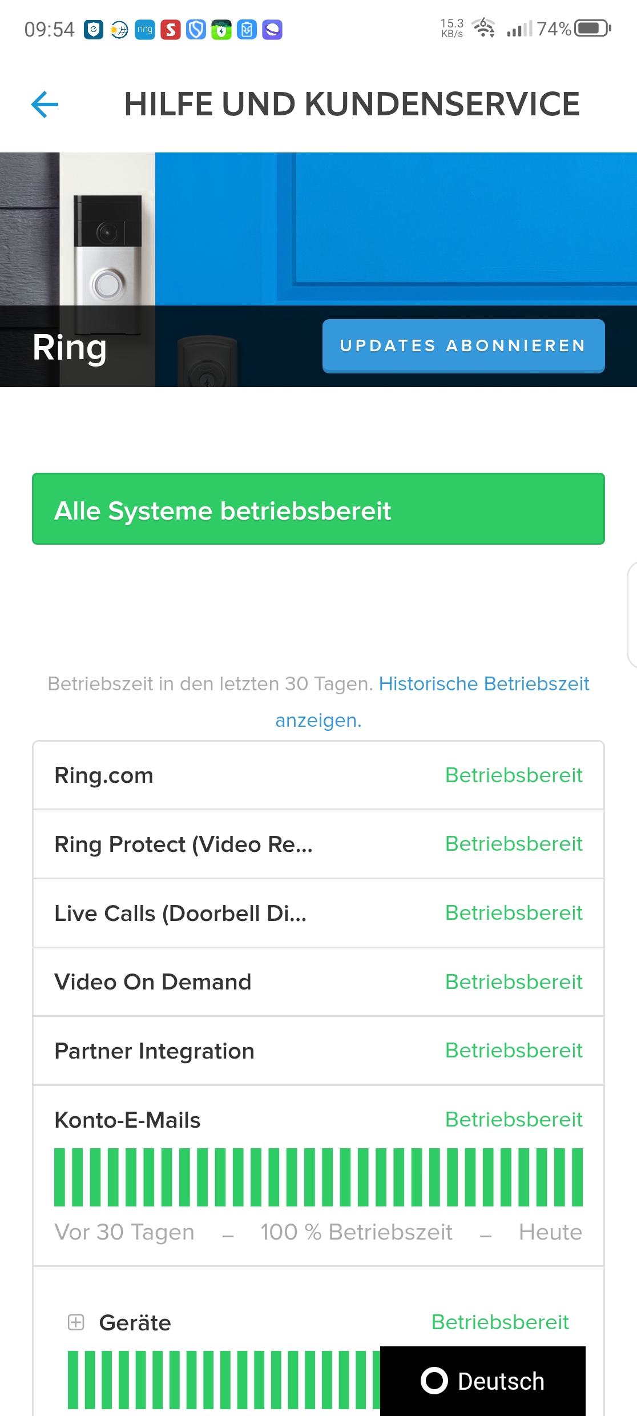Tap the green battery charging notification icon
The image size is (637, 1416).
coord(221,30)
